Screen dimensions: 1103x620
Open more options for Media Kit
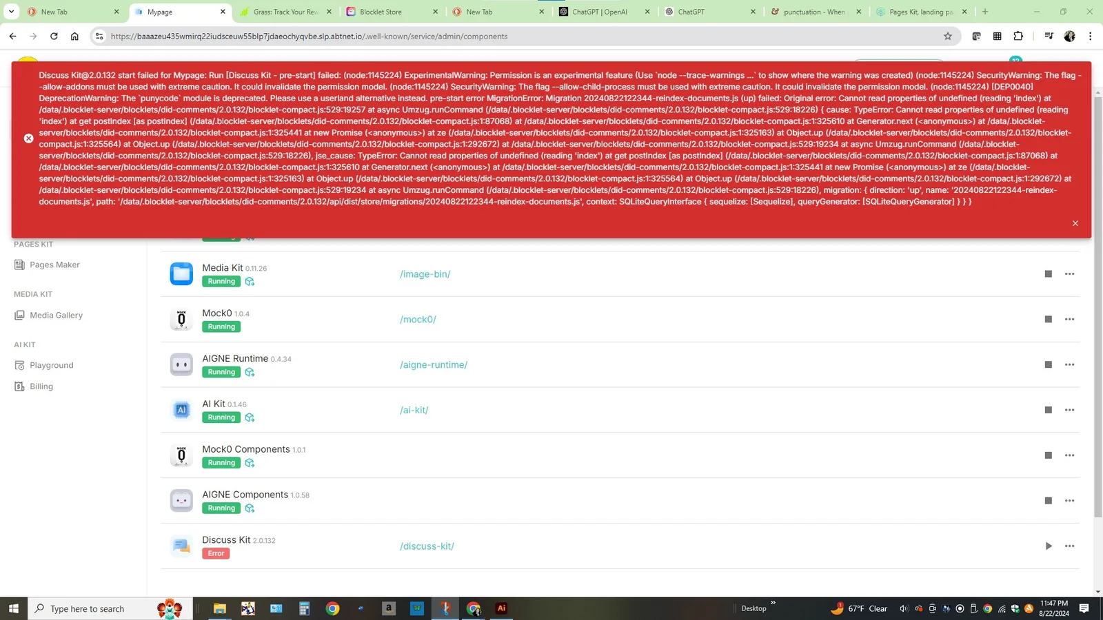point(1069,274)
